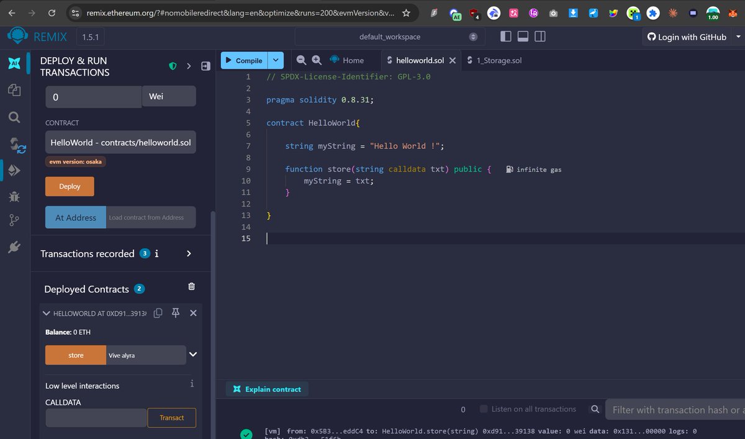The width and height of the screenshot is (745, 439).
Task: Pin the deployed HelloWorld contract
Action: pyautogui.click(x=176, y=313)
